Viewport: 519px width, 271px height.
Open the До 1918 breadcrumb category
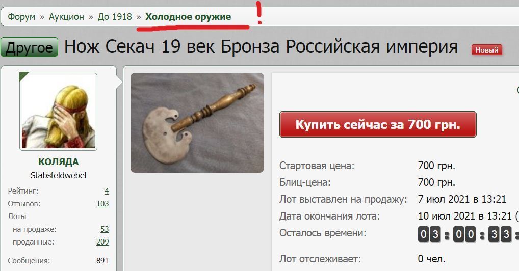pyautogui.click(x=115, y=16)
